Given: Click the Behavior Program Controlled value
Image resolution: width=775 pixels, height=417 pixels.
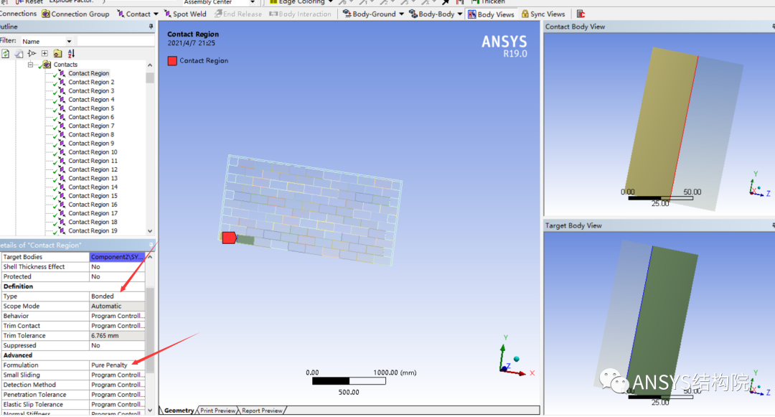Looking at the screenshot, I should click(117, 316).
